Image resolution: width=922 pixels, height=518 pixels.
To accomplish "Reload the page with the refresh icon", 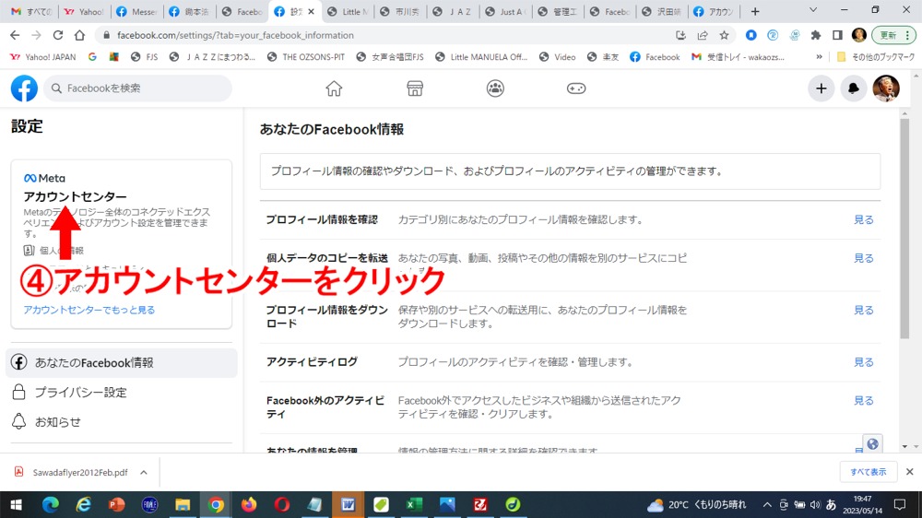I will coord(57,35).
